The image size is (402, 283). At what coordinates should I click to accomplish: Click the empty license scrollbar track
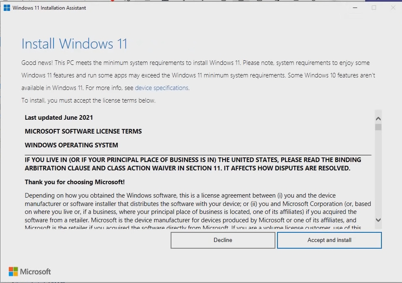click(x=378, y=176)
